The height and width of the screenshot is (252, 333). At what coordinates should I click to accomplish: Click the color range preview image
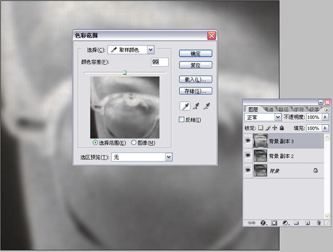coord(125,107)
